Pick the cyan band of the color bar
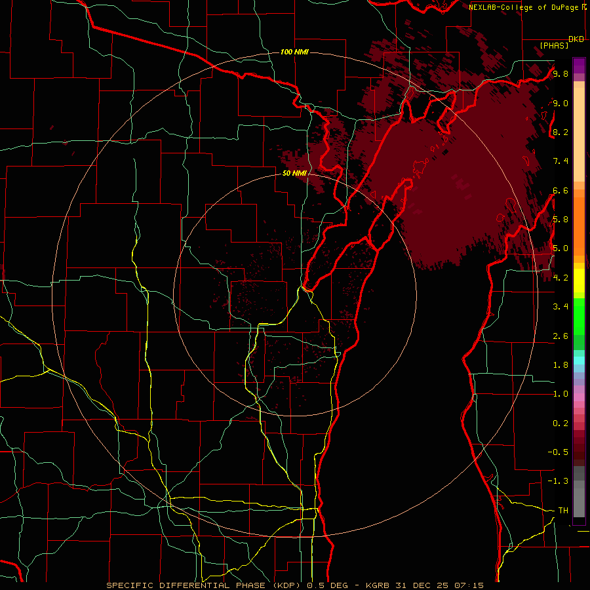Viewport: 590px width, 590px height. pyautogui.click(x=579, y=361)
